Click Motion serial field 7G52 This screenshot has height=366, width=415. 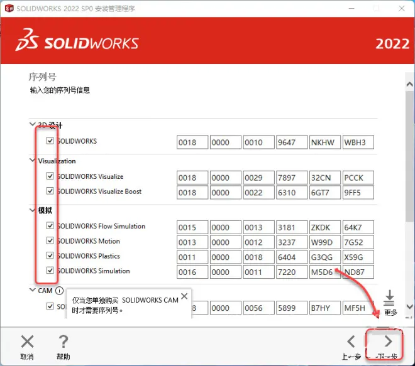pos(358,242)
